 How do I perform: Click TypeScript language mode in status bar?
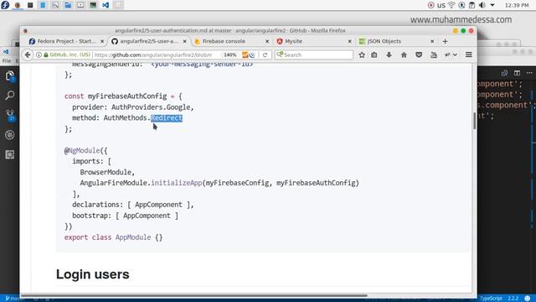coord(491,299)
